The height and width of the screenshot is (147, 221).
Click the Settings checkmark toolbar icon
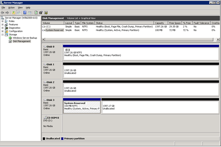[x=46, y=13]
